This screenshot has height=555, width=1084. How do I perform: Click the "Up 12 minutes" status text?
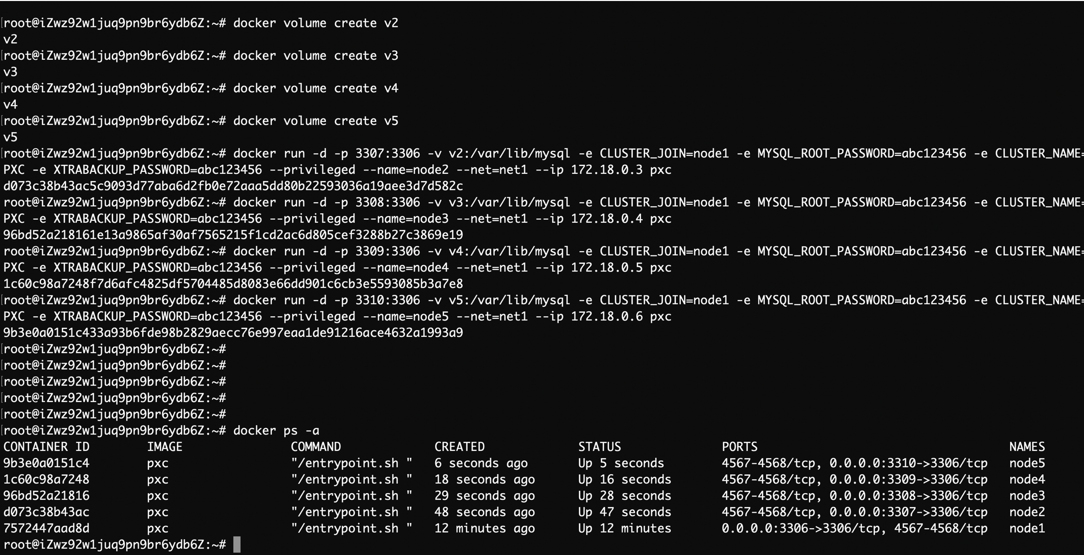click(624, 528)
